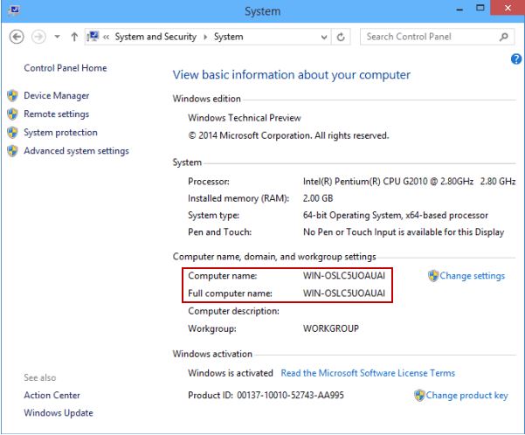
Task: Open Device Manager link
Action: coord(57,96)
